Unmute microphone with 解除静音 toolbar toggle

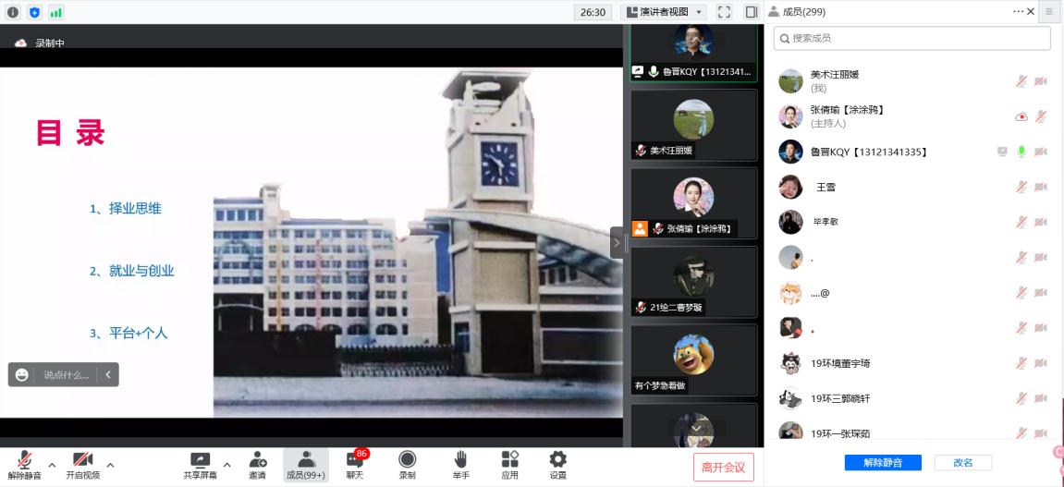point(24,462)
